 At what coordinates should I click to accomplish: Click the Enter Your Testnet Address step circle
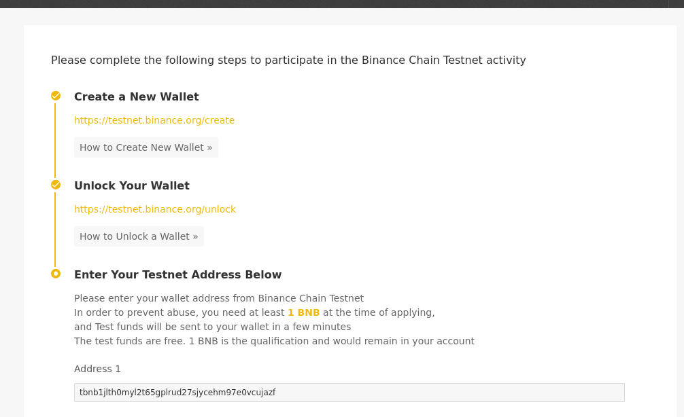[x=56, y=274]
